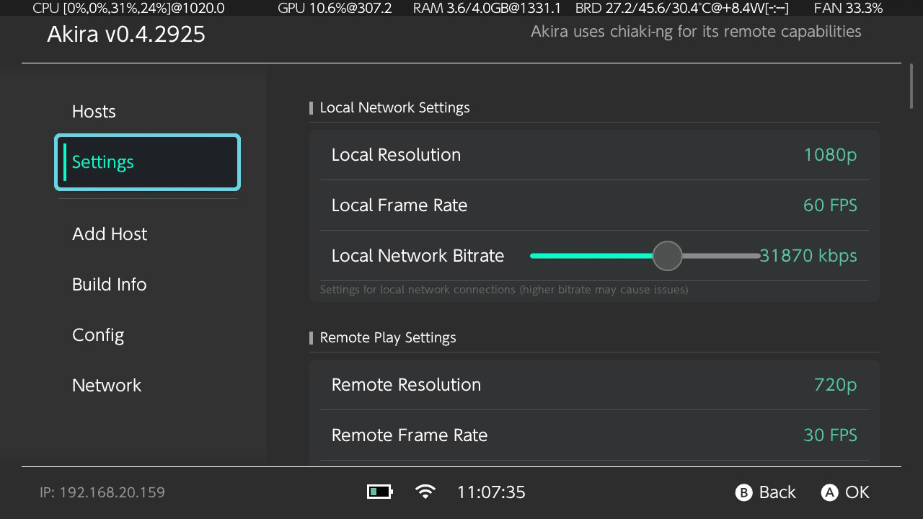Screen dimensions: 923x519
Task: Click the RAM 3.6/4.0GB overlay readout
Action: pos(487,9)
